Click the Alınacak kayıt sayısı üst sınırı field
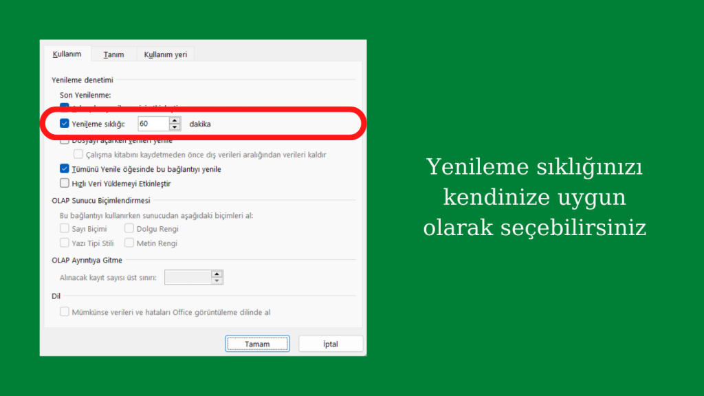 coord(188,278)
